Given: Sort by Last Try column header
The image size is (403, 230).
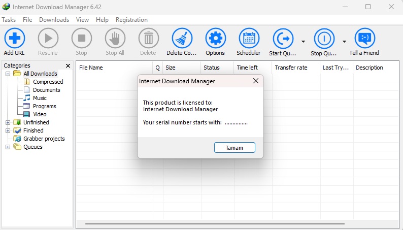Looking at the screenshot, I should point(337,68).
